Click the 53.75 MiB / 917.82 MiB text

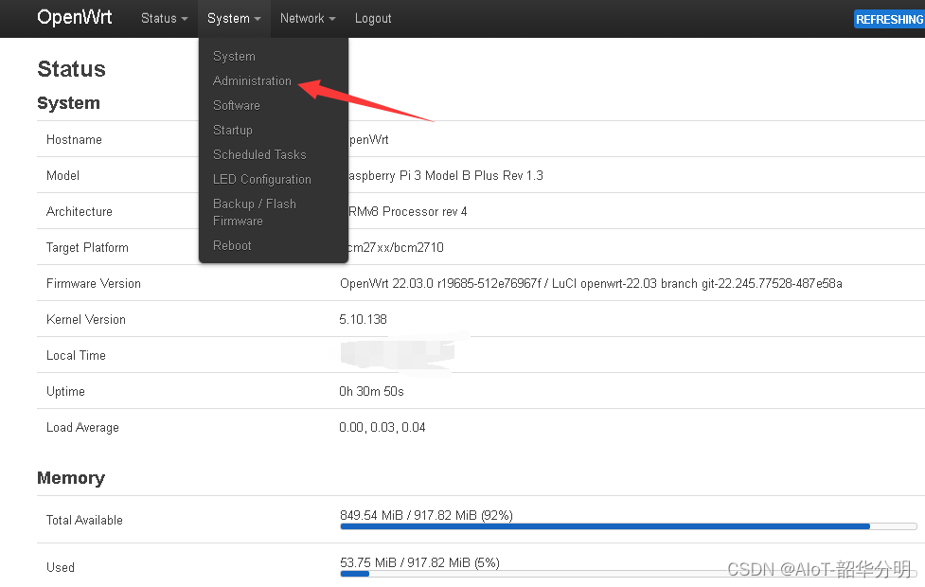pos(419,562)
